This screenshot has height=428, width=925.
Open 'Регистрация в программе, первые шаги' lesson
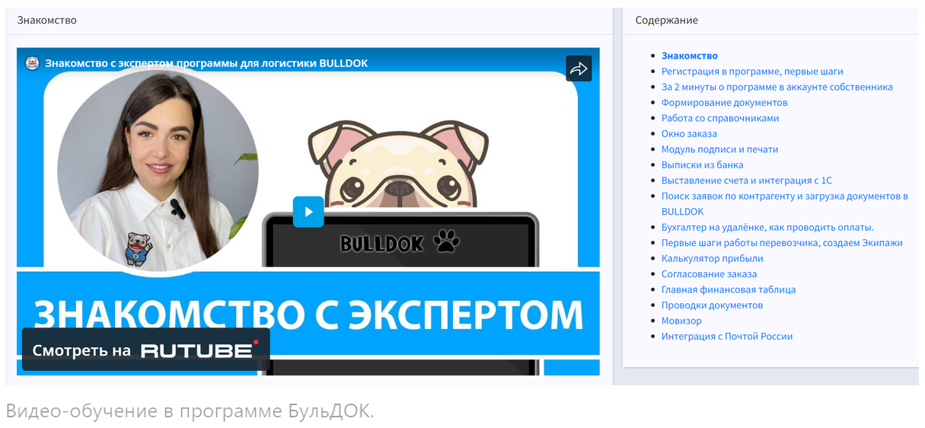(752, 72)
